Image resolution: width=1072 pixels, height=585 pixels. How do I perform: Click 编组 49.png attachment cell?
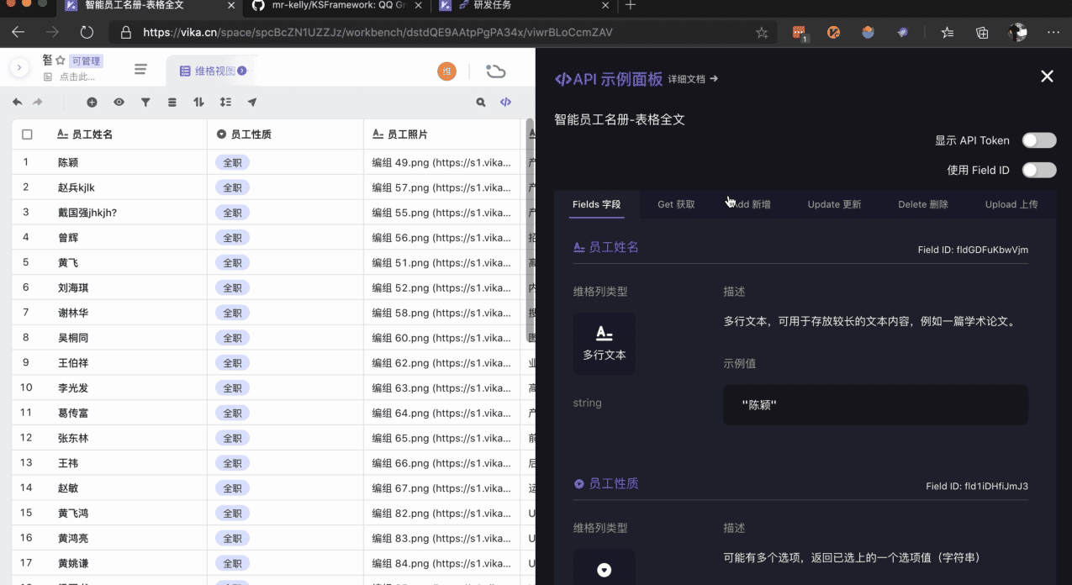click(441, 162)
